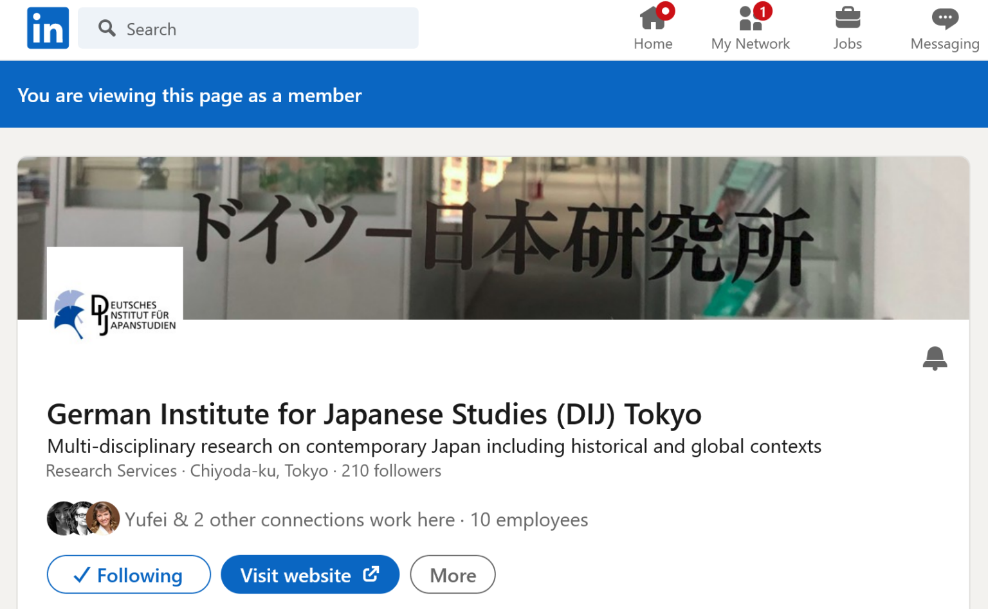
Task: Click the company tagline about multi-disciplinary research
Action: point(434,446)
